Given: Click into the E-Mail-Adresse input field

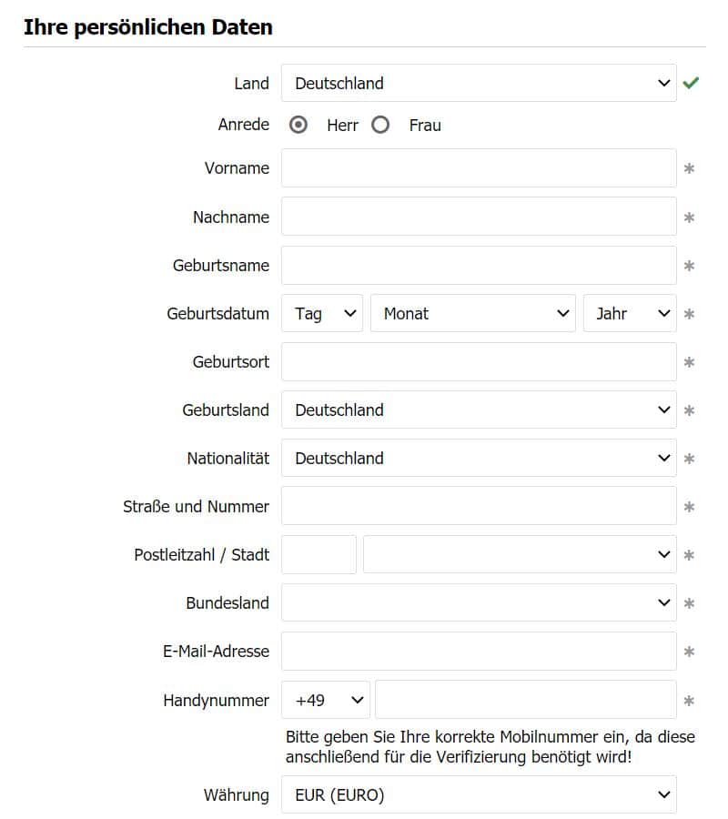Looking at the screenshot, I should tap(478, 652).
